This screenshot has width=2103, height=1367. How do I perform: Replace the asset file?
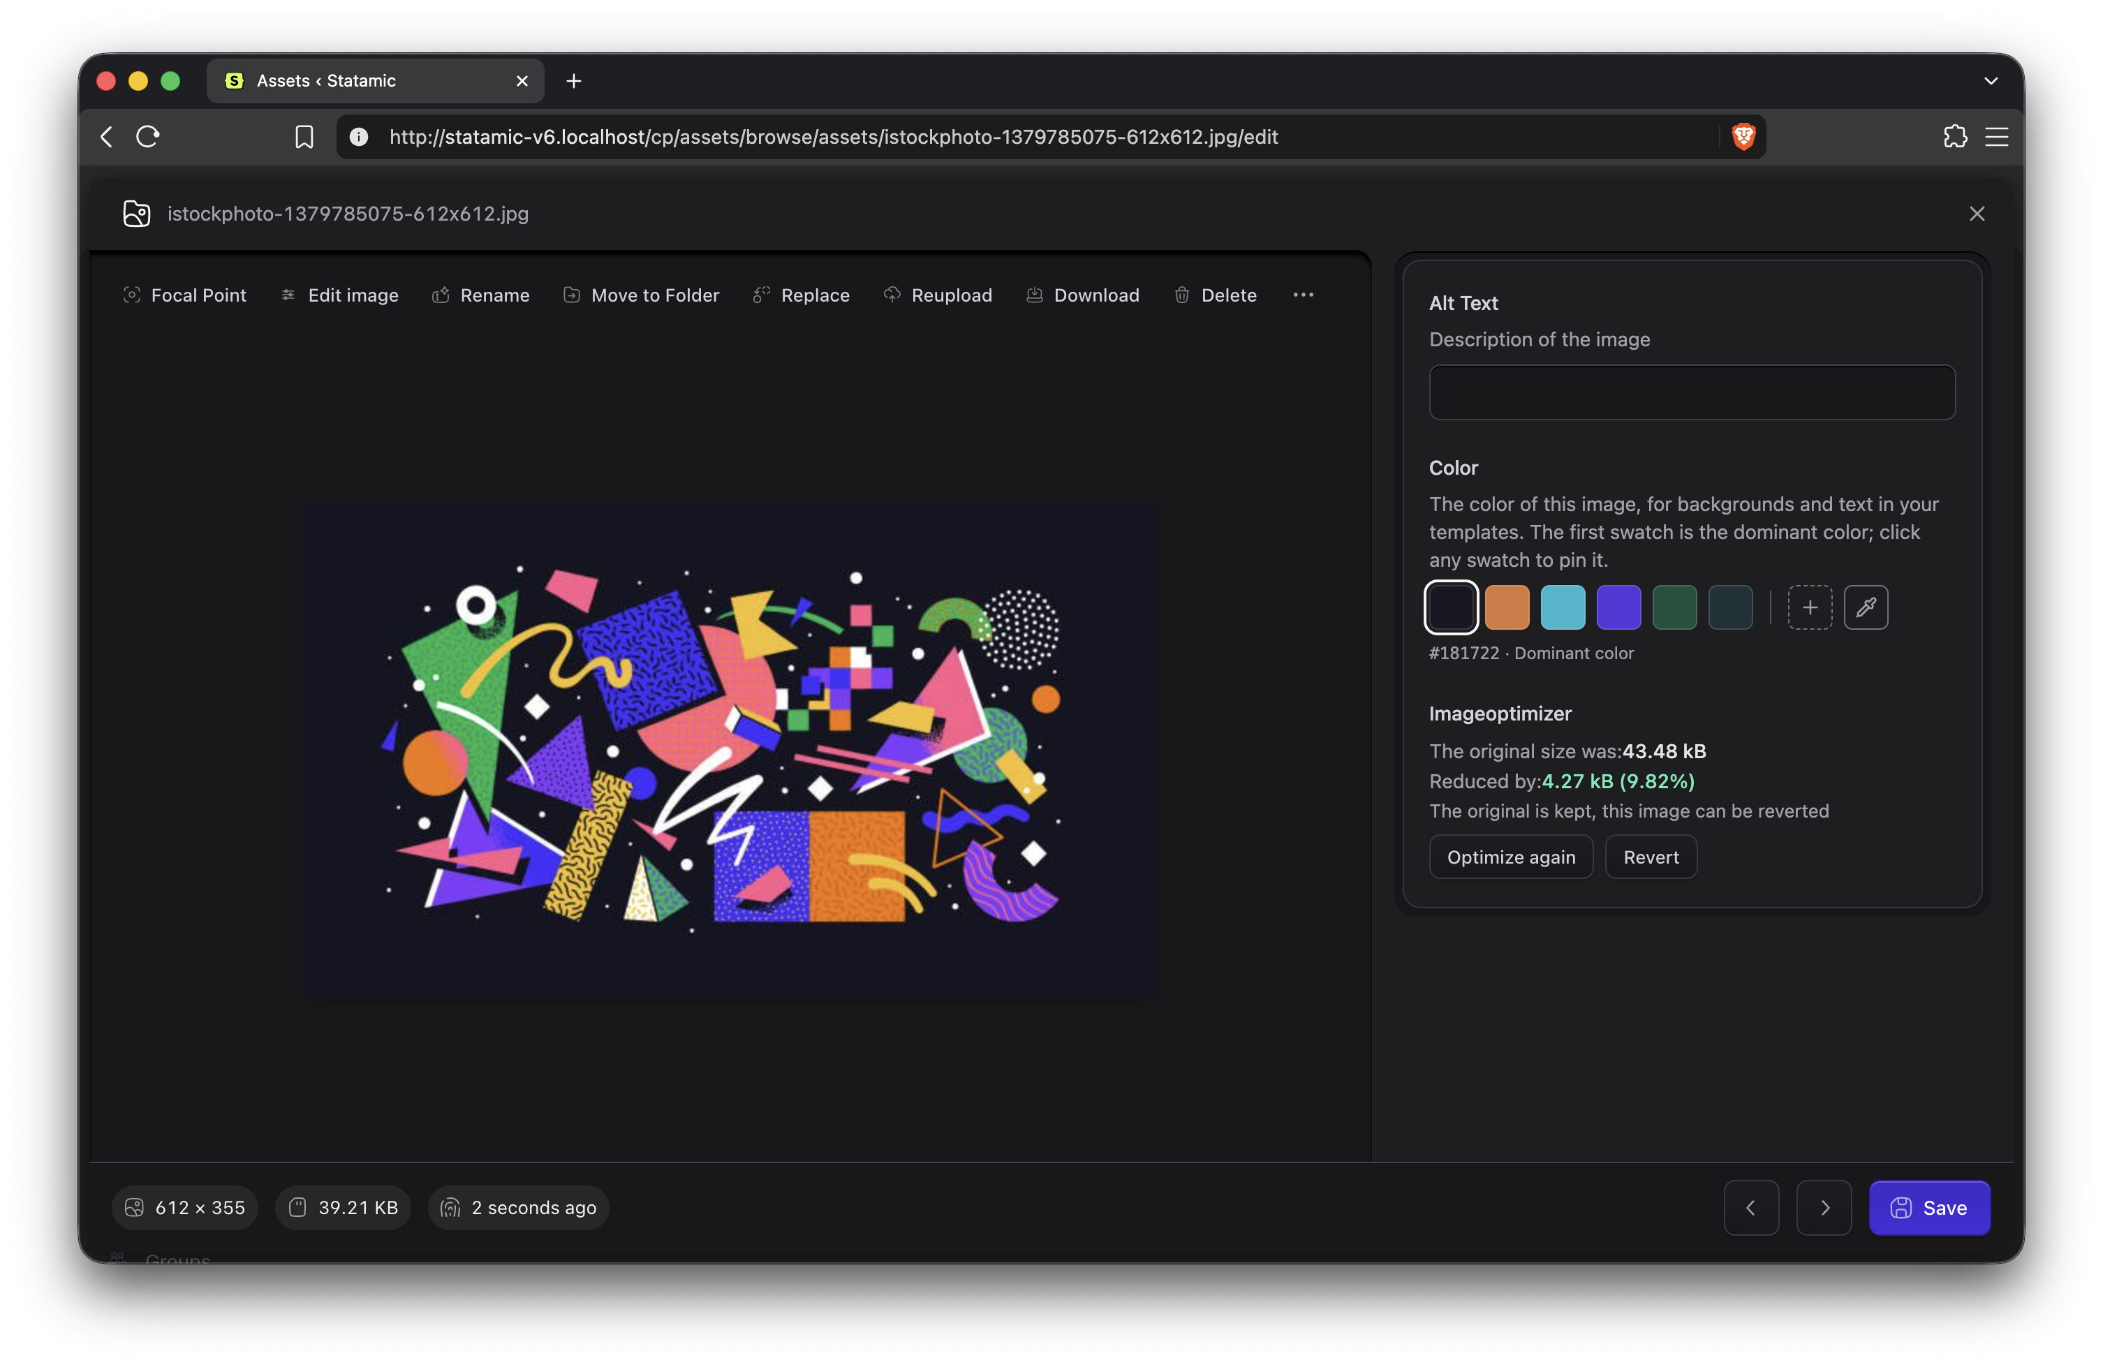[x=802, y=295]
